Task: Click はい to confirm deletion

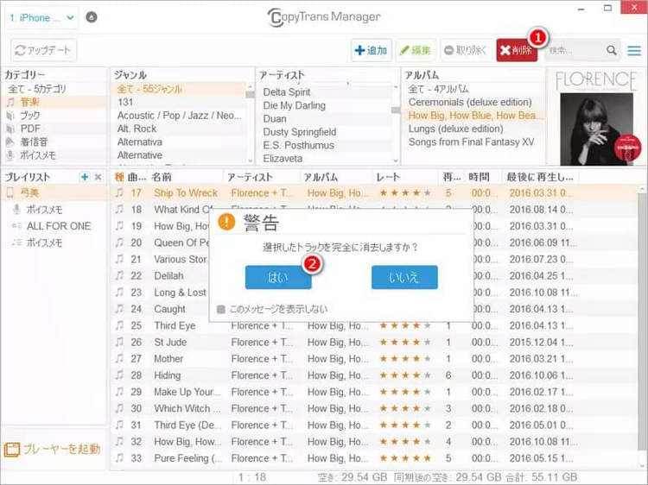Action: point(278,277)
